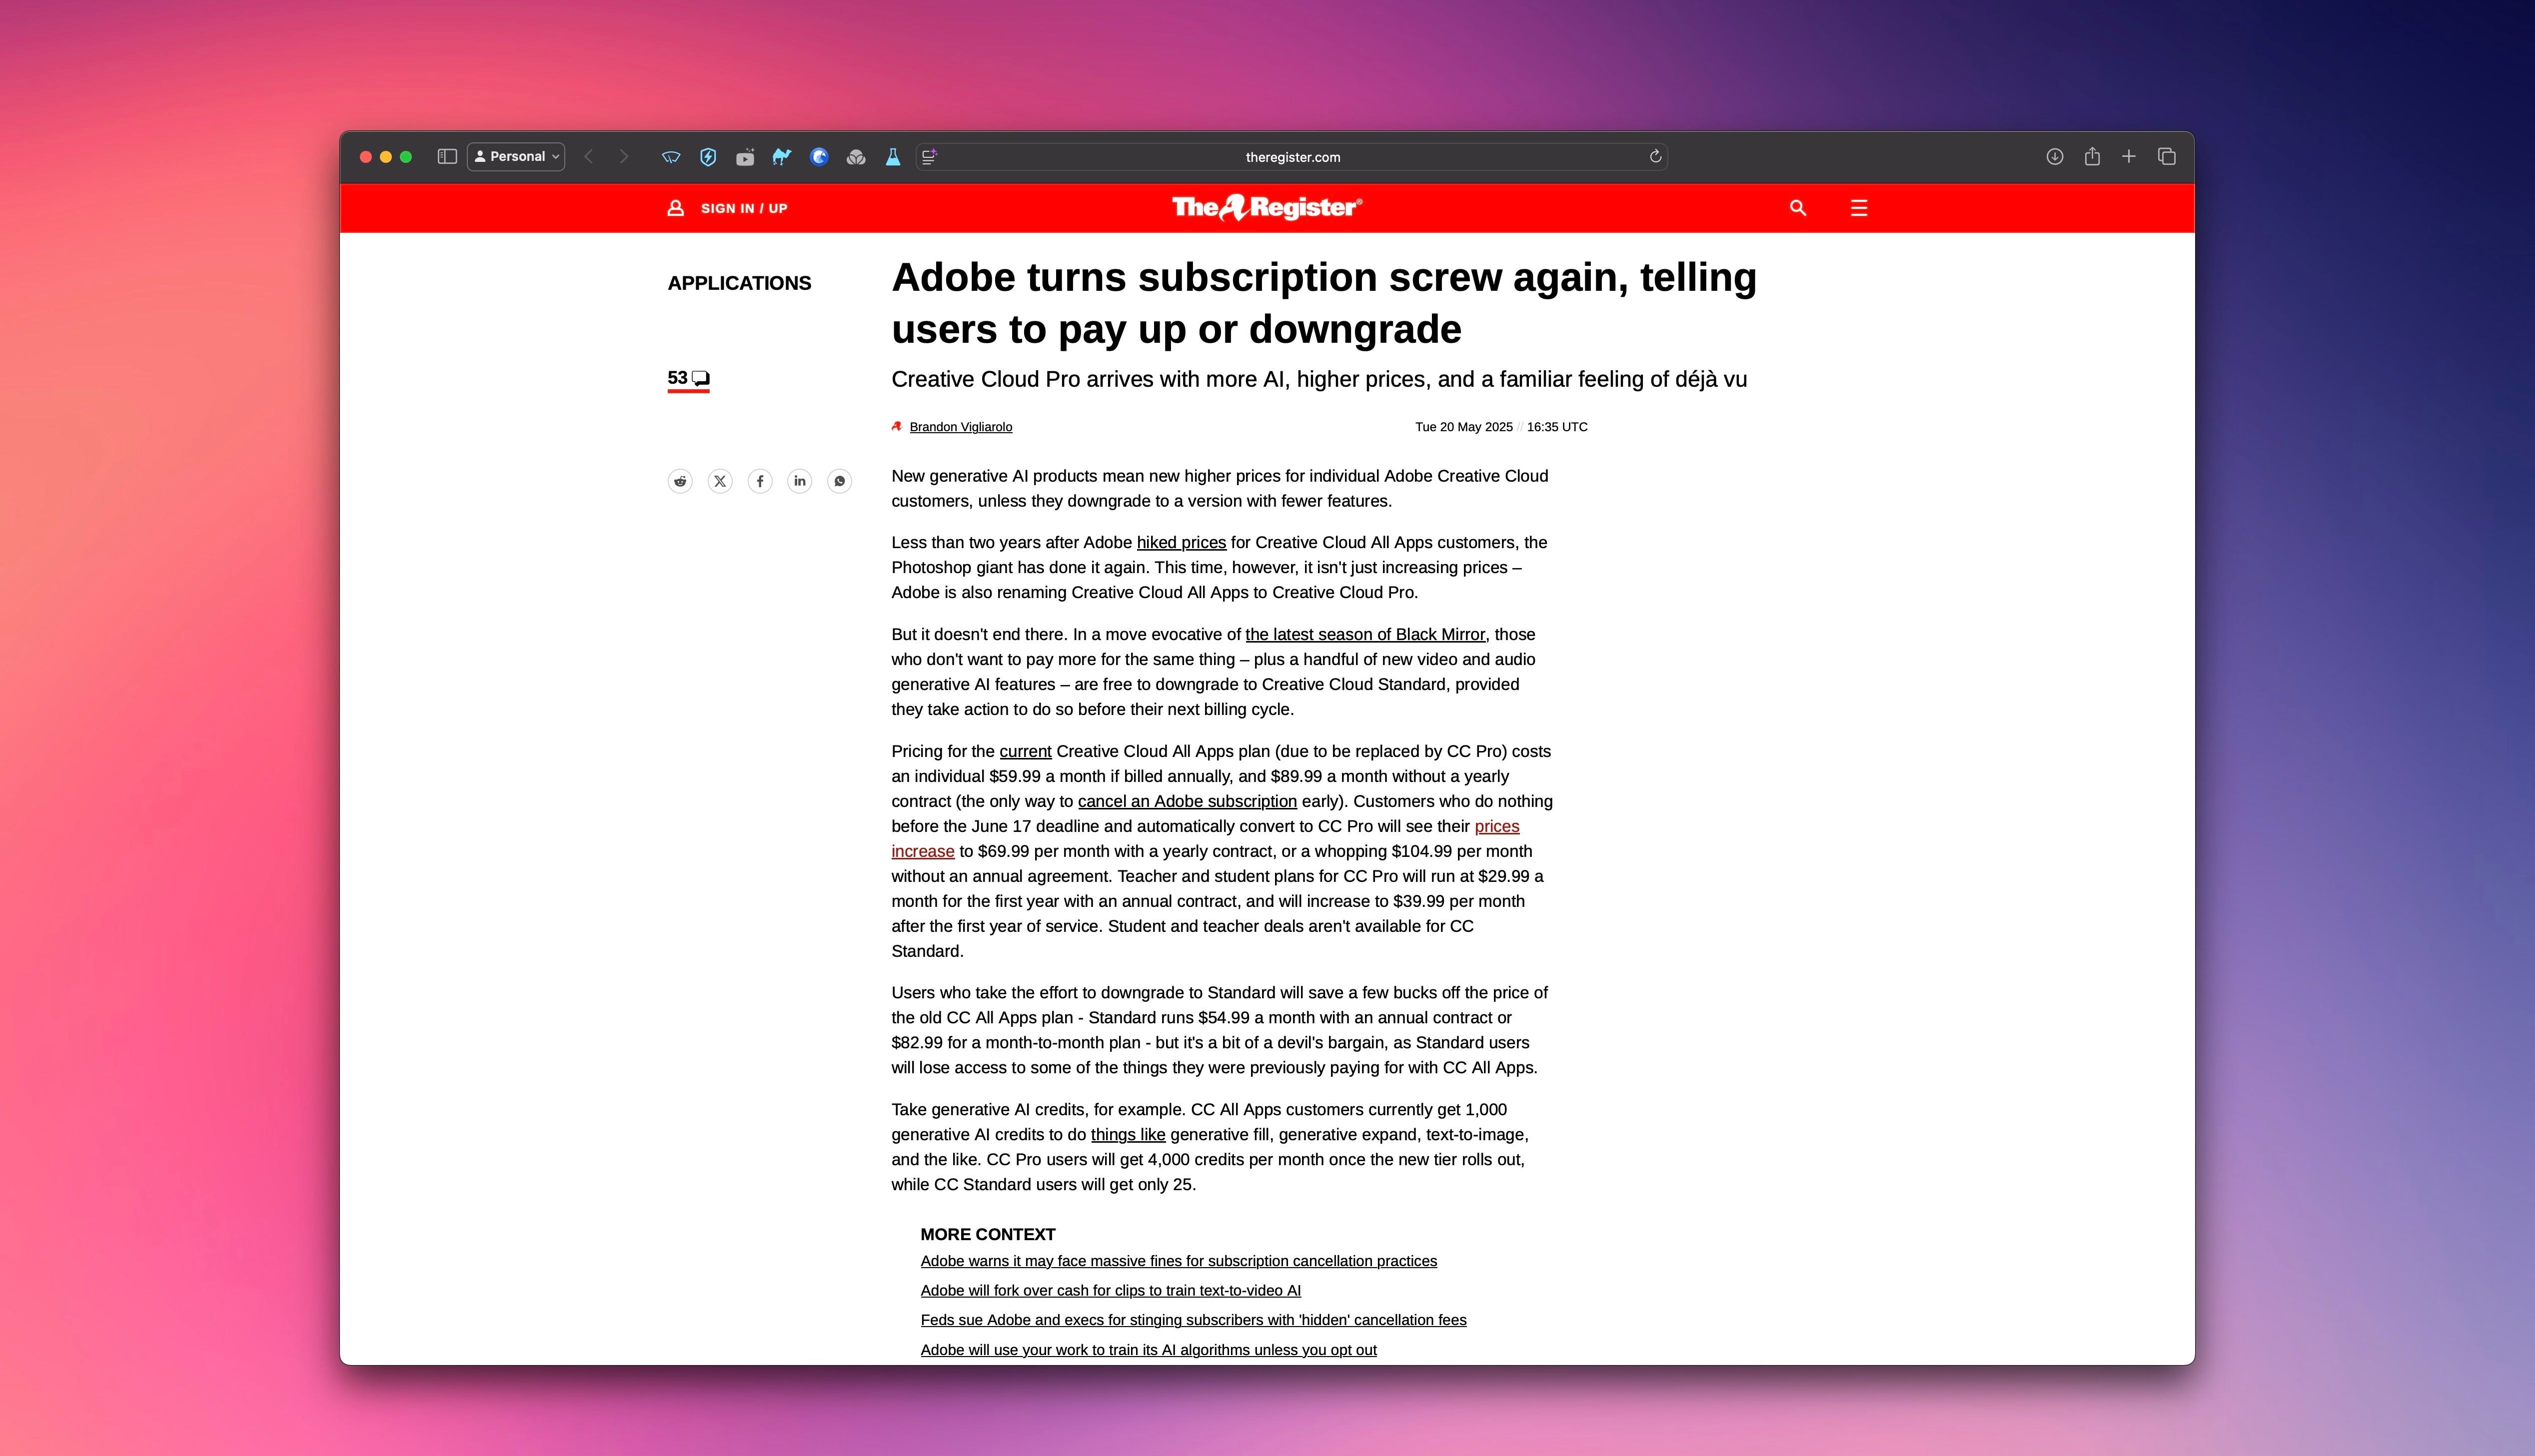Share article on Reddit
This screenshot has width=2535, height=1456.
click(x=680, y=481)
